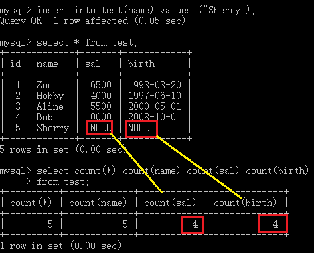Click the id value 1 in Zoo row
This screenshot has height=253, width=314.
(18, 85)
